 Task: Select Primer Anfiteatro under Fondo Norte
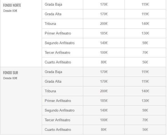coord(58,33)
